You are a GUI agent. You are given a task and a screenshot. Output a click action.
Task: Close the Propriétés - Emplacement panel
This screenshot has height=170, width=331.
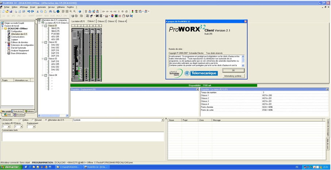click(x=197, y=89)
